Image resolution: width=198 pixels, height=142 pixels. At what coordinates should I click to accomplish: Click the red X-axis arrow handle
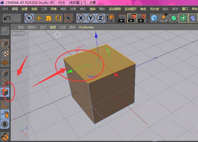[117, 75]
